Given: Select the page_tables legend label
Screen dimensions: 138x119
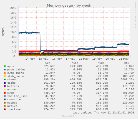Looking at the screenshot, I should point(16,70).
